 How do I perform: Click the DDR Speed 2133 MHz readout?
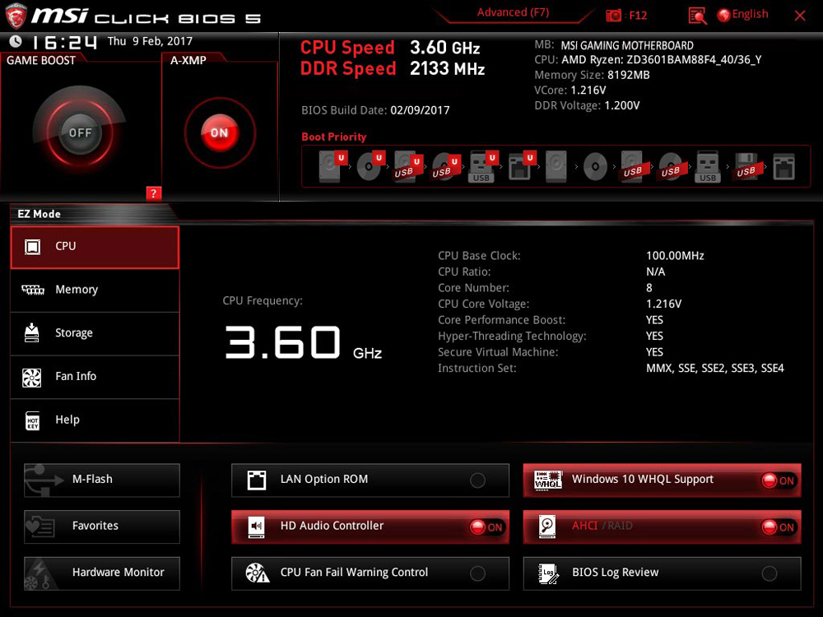[x=447, y=69]
